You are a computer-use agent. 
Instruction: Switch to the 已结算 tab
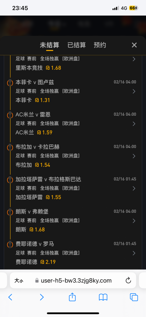pos(76,45)
